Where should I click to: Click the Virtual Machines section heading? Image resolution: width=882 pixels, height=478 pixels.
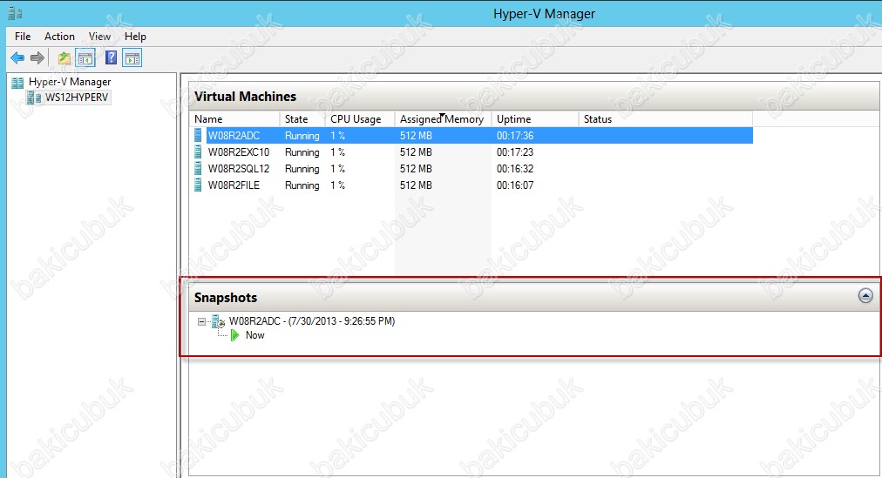click(245, 97)
